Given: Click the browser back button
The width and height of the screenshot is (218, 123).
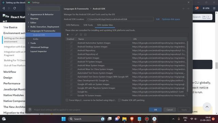Looking at the screenshot, I should 4,8.
